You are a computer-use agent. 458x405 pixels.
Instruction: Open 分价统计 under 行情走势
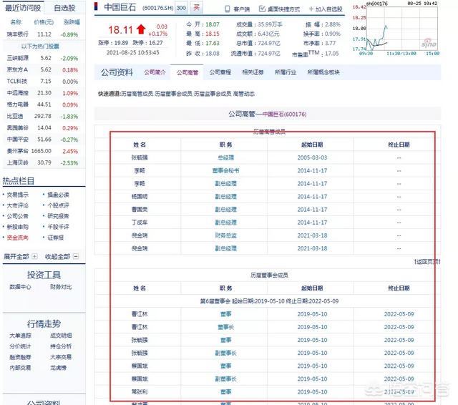(20, 346)
